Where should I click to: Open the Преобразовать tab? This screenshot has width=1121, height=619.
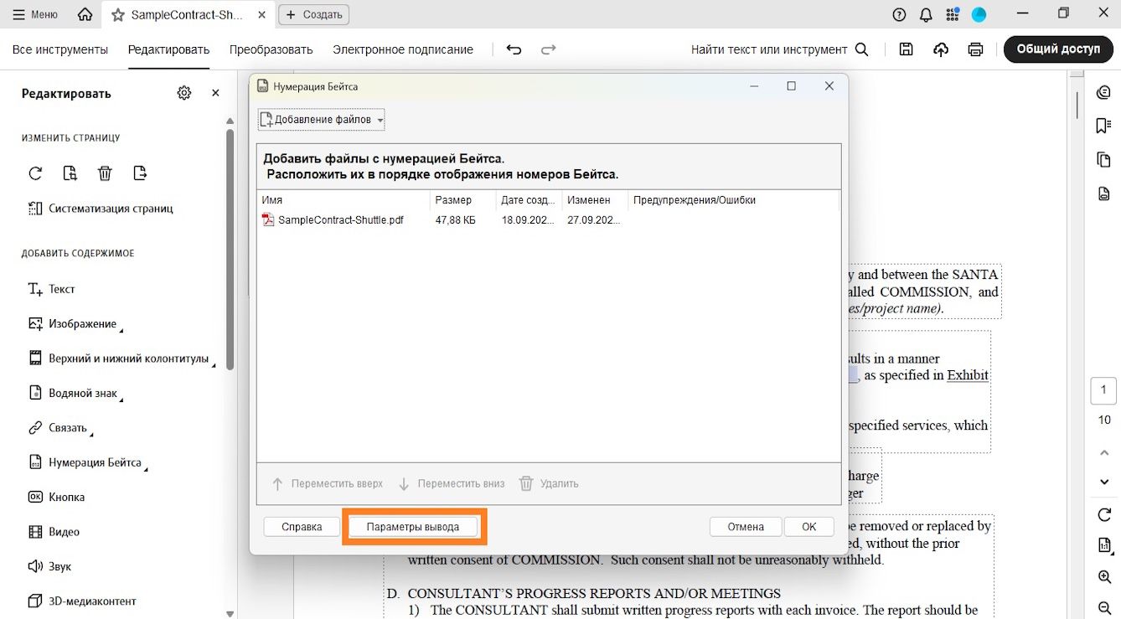coord(271,49)
